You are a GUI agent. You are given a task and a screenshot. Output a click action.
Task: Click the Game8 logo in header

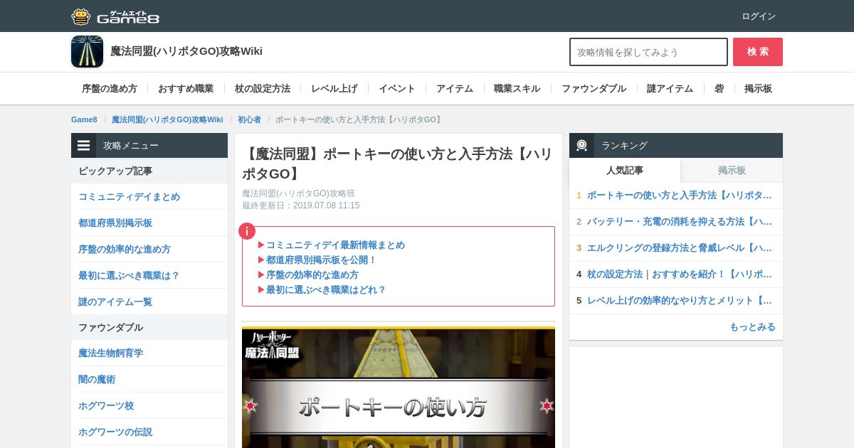115,16
